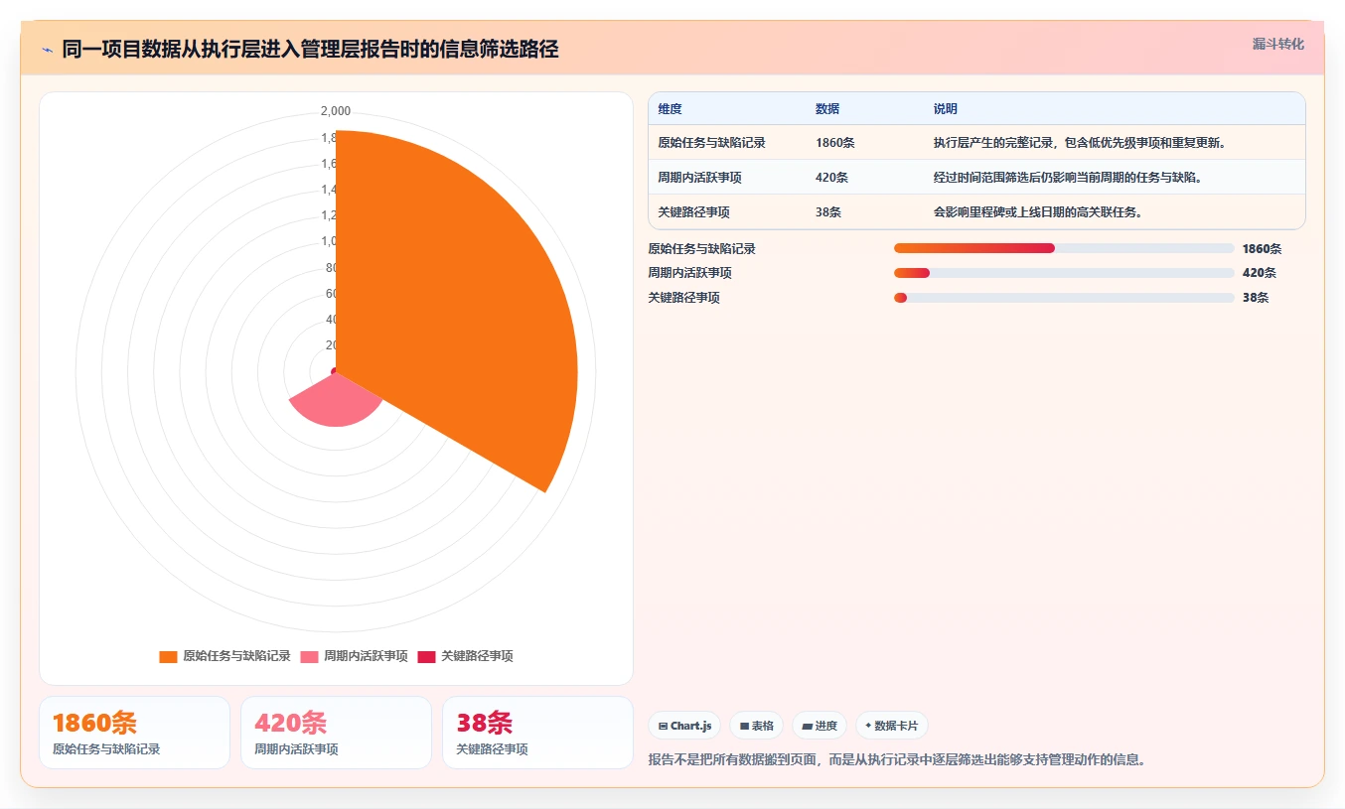The height and width of the screenshot is (809, 1345).
Task: Click the 420条 value beside the progress bar
Action: (x=1259, y=273)
